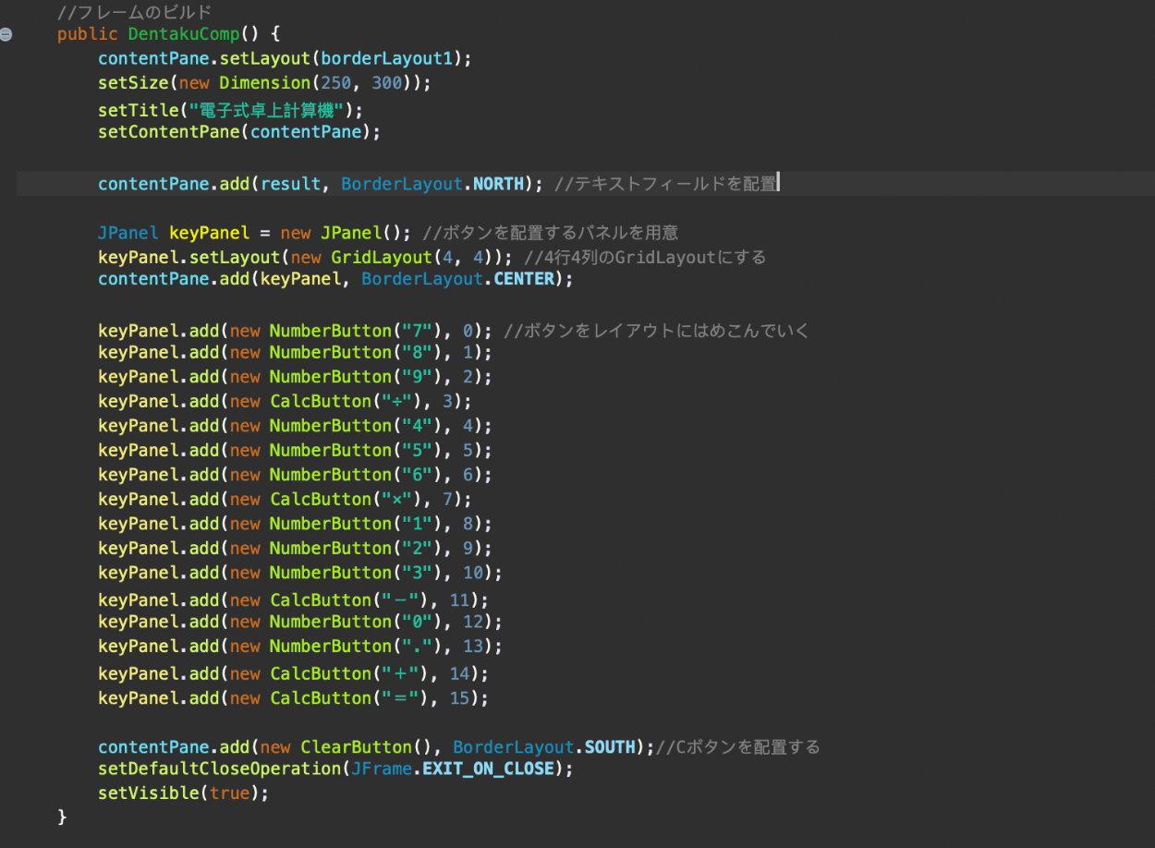Place cursor on the 250 Dimension value

[x=335, y=83]
